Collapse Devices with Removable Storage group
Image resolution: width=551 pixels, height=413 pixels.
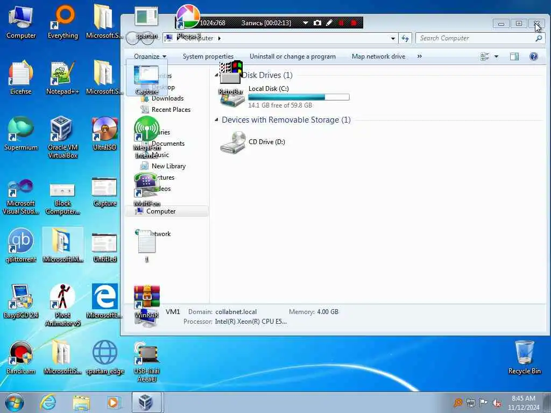pyautogui.click(x=216, y=120)
